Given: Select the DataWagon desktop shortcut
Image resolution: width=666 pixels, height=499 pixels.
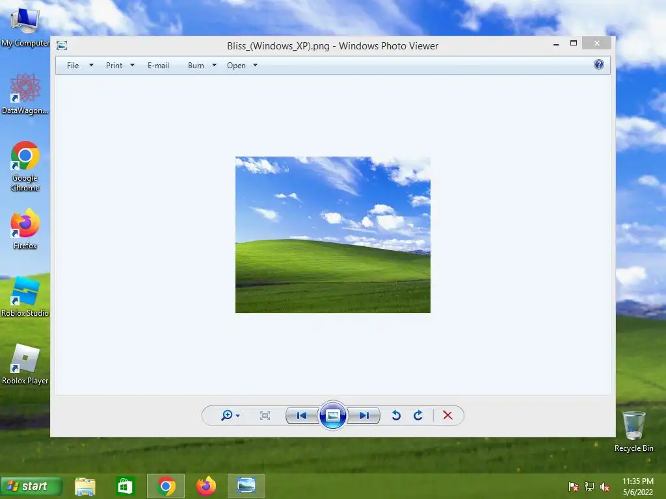Looking at the screenshot, I should [x=25, y=94].
